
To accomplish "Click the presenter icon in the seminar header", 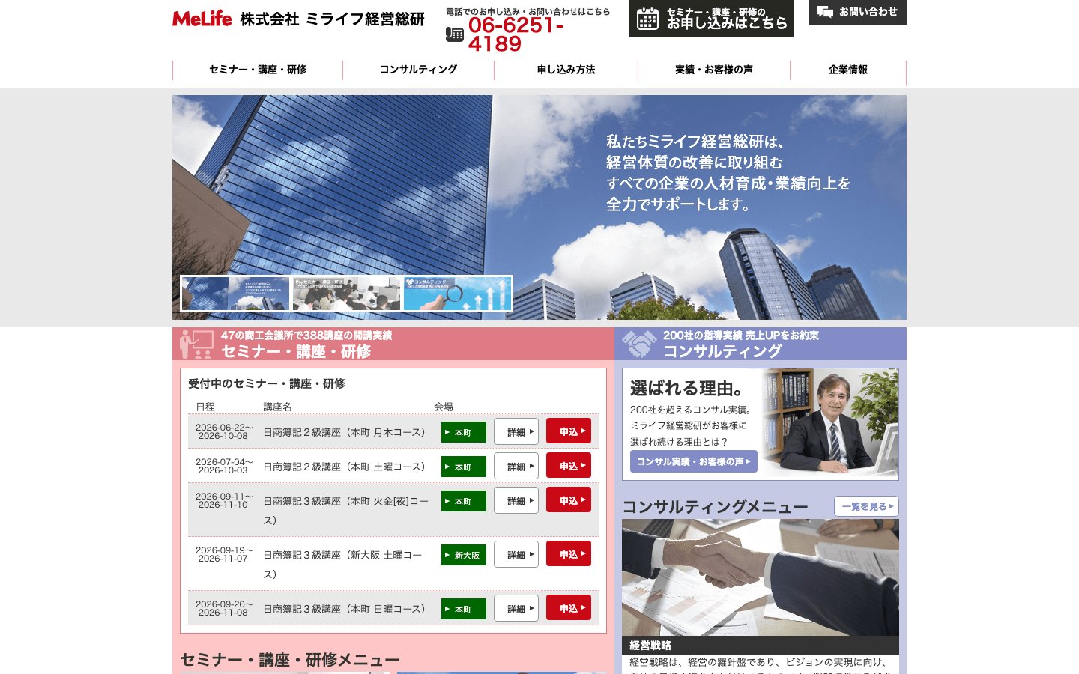I will (x=196, y=344).
